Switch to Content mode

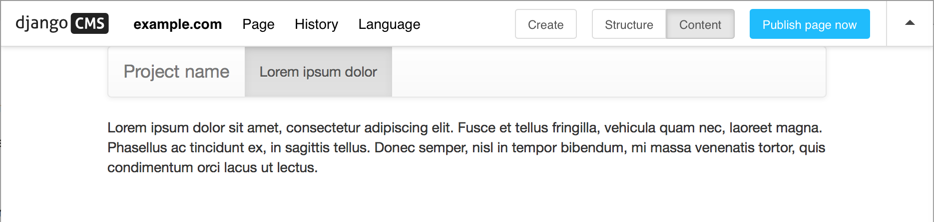[700, 24]
